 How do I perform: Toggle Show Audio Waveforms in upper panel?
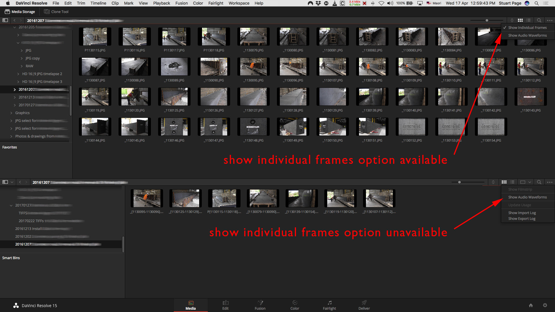(x=527, y=35)
